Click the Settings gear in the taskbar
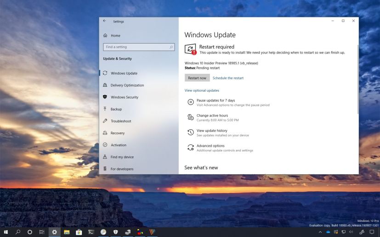The height and width of the screenshot is (237, 380). [x=54, y=232]
